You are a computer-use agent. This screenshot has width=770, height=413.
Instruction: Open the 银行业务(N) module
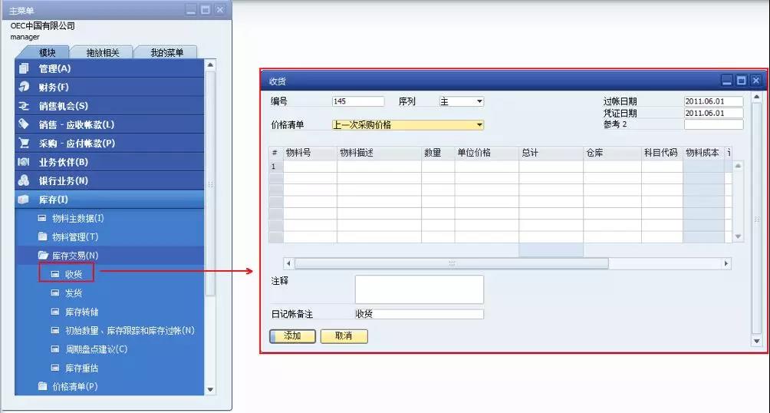tap(110, 181)
